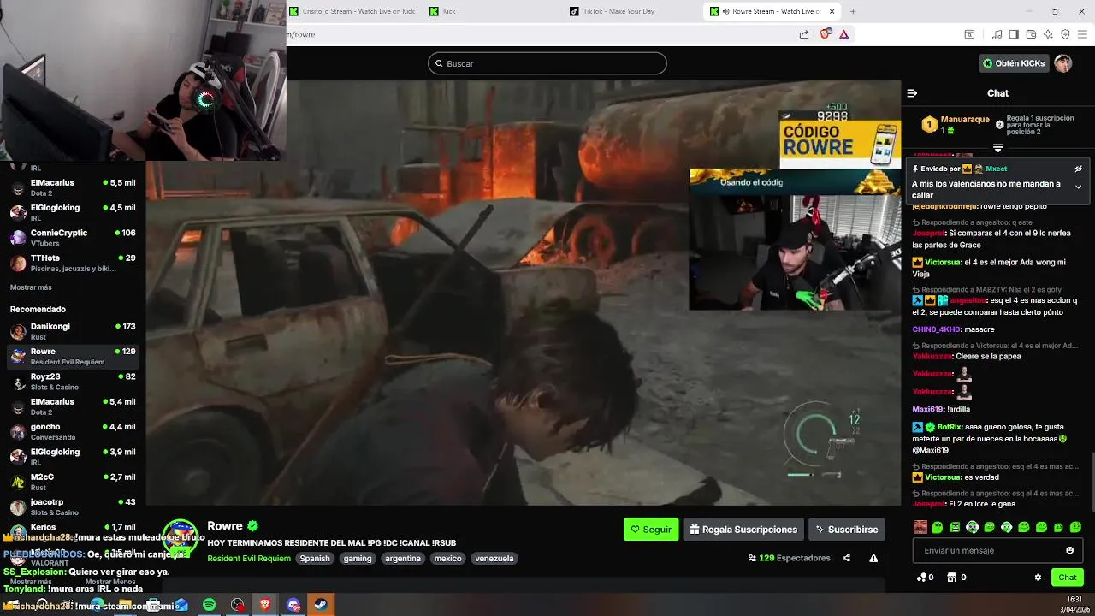Open the tab search icon in browser toolbar

[969, 34]
